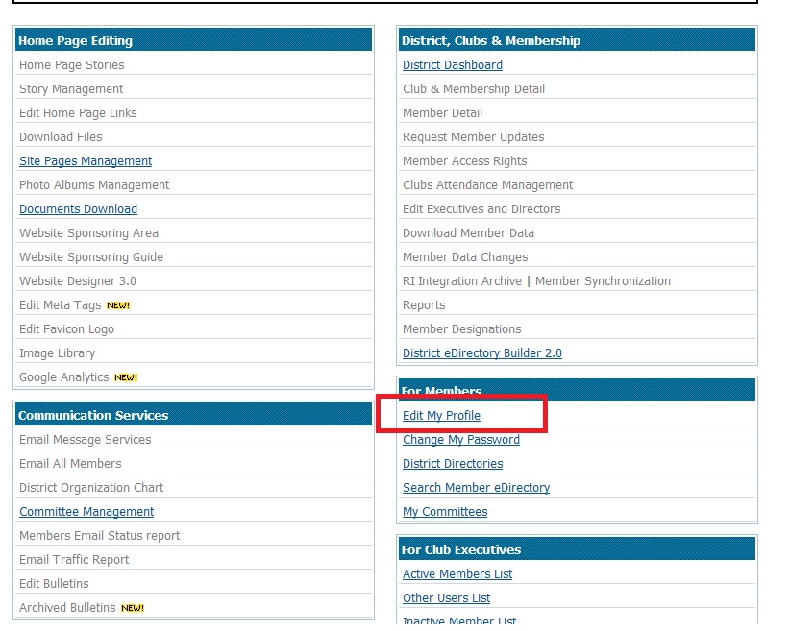Image resolution: width=790 pixels, height=631 pixels.
Task: Open Site Pages Management
Action: pyautogui.click(x=86, y=161)
